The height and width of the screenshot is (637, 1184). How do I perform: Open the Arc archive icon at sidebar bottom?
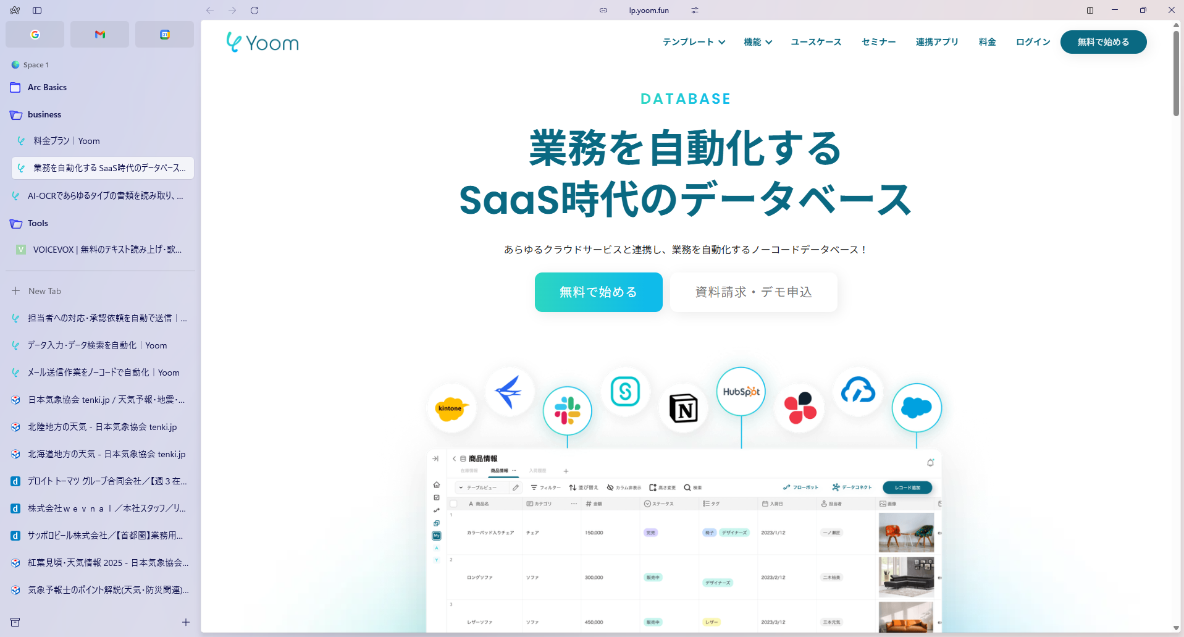point(15,622)
